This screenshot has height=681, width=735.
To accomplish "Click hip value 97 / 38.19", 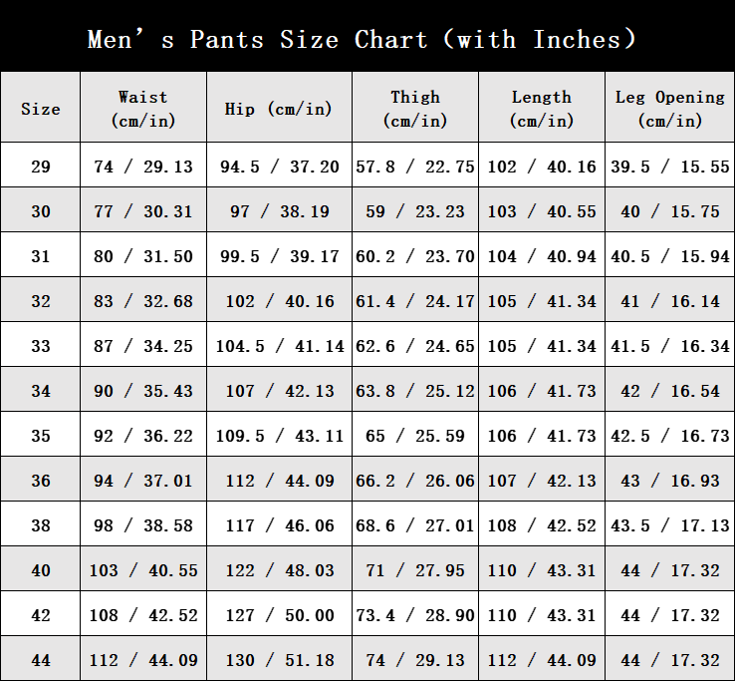I will point(279,211).
